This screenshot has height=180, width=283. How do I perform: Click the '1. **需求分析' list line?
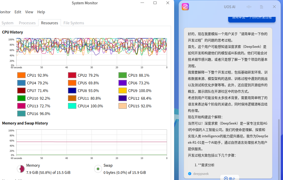point(204,165)
